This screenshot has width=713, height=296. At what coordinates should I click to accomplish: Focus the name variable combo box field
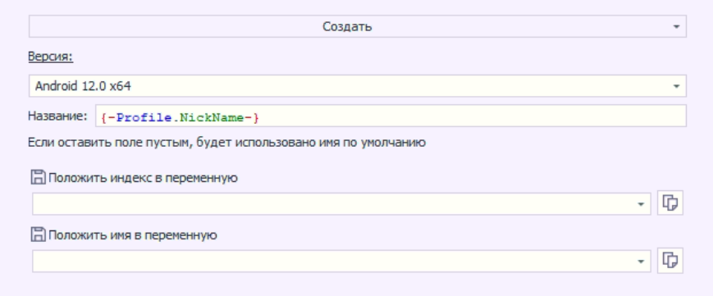[341, 261]
